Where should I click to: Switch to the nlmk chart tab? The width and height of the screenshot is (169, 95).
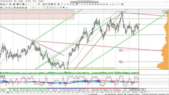coord(107,92)
